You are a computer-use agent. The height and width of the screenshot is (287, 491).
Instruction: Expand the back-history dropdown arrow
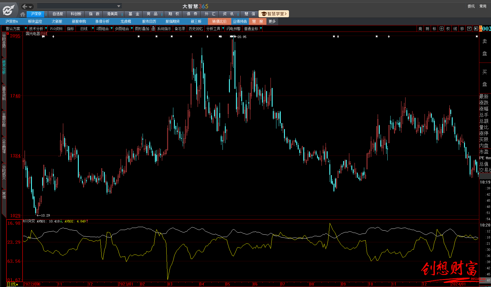[x=31, y=7]
